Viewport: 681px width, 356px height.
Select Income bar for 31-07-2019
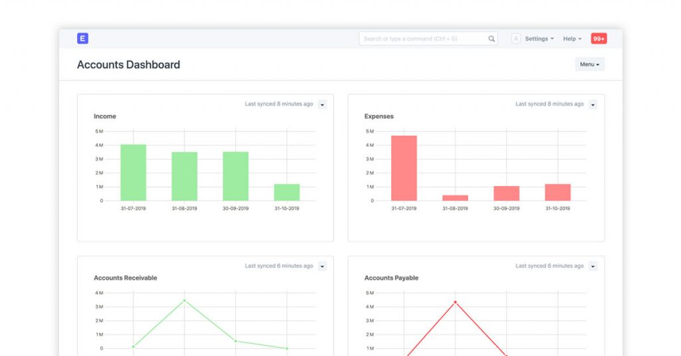[x=133, y=173]
